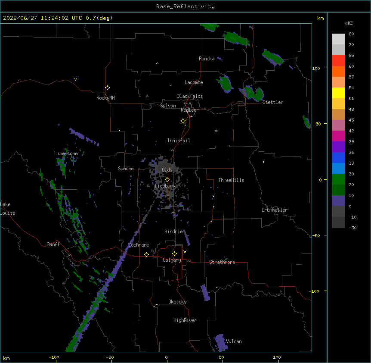Click the yellow diamond between Olds and Didsbury

coord(167,180)
